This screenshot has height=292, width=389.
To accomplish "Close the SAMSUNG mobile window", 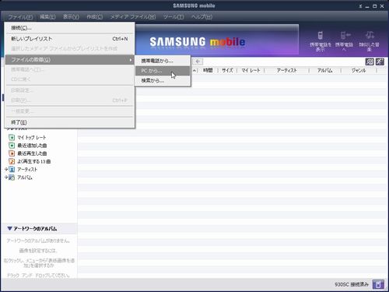I will click(x=382, y=6).
